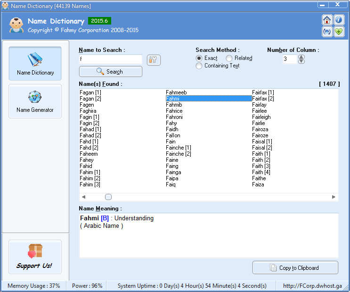Select the name Faithe
Screen dimensions: 350x292
pos(259,178)
